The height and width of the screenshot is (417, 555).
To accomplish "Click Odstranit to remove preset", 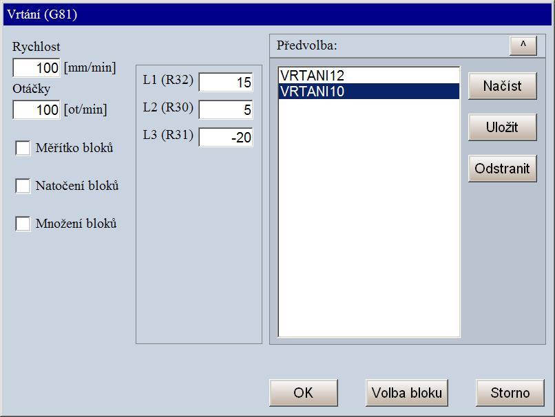I will pos(502,169).
